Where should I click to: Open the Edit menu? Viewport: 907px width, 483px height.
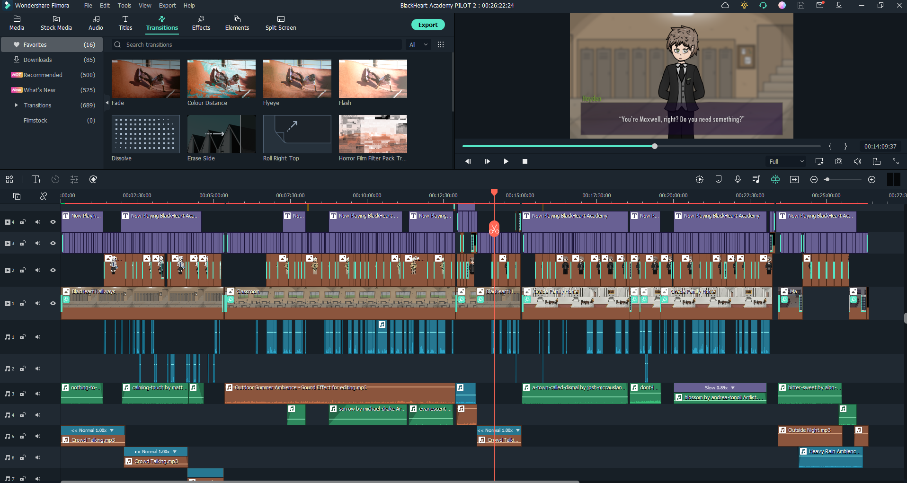[105, 5]
